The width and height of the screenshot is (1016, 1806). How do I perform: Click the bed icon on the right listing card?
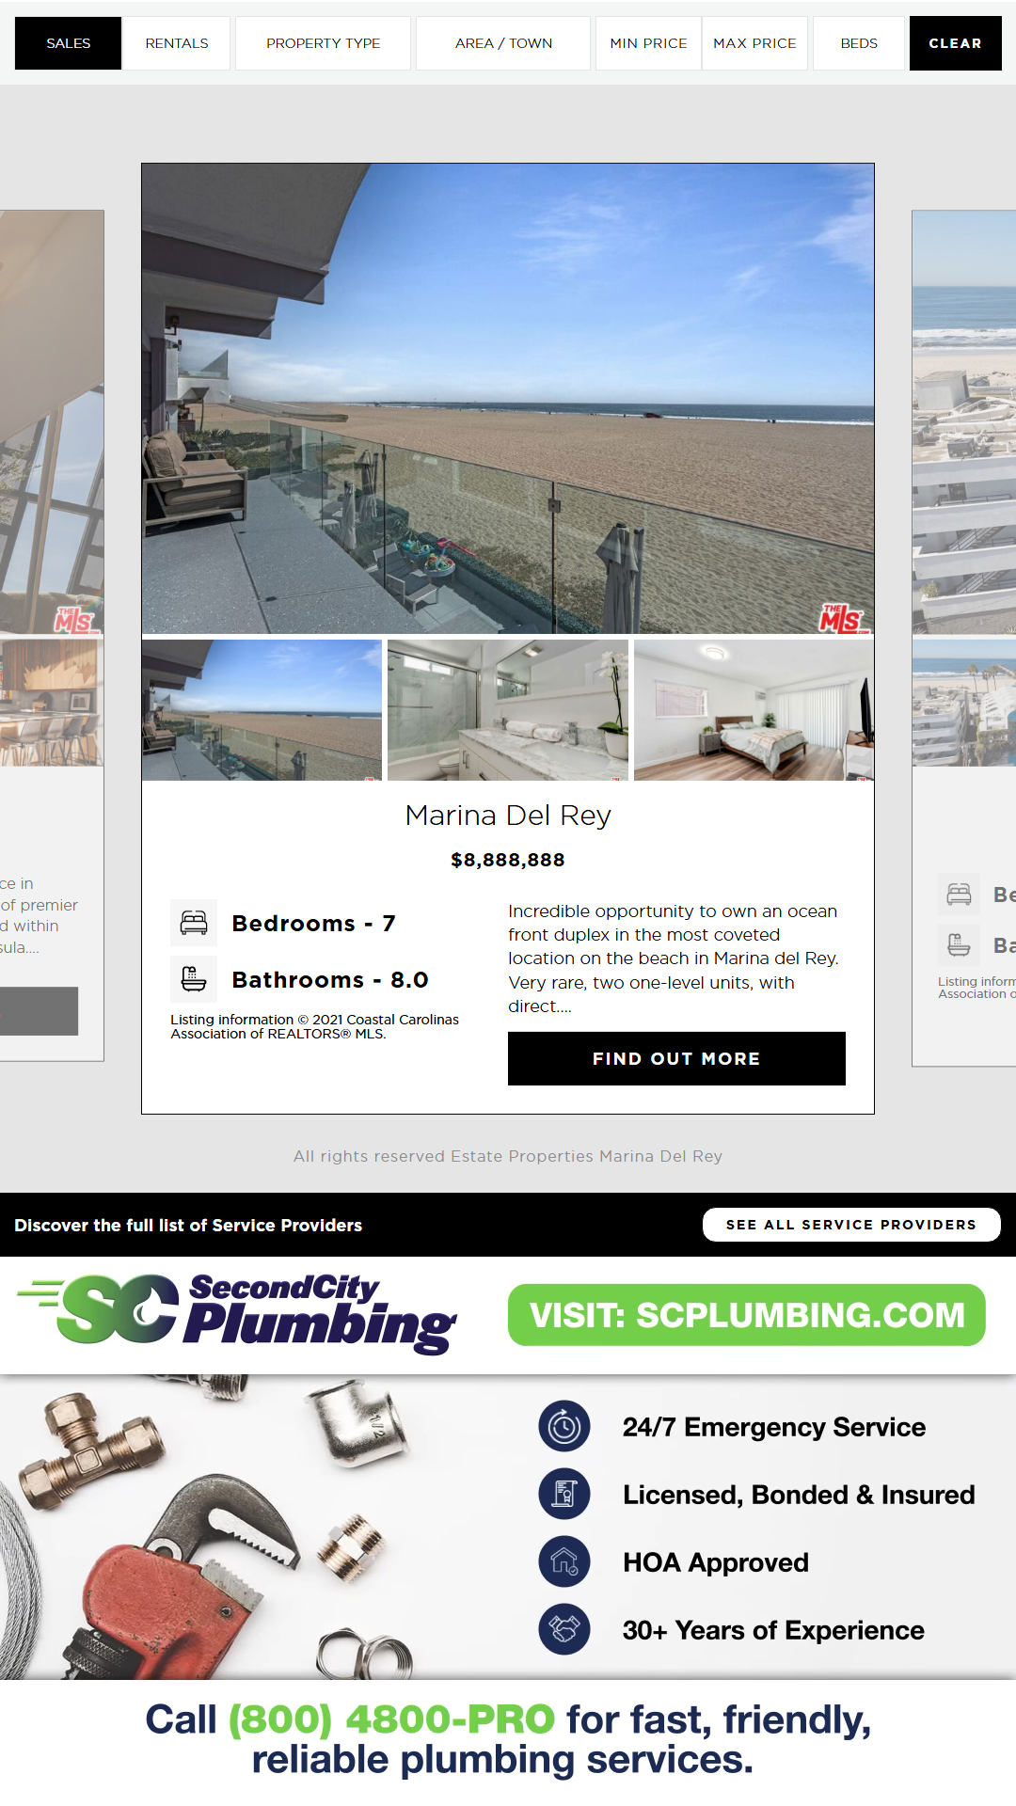[959, 894]
